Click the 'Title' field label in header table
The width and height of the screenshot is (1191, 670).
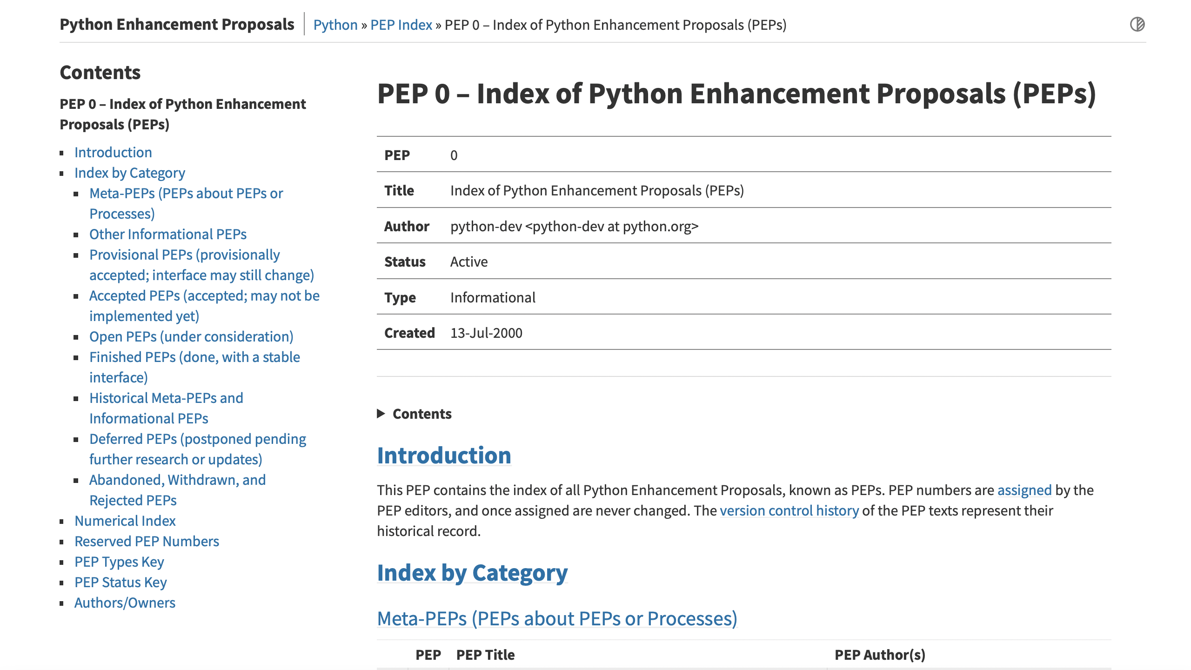(x=399, y=190)
